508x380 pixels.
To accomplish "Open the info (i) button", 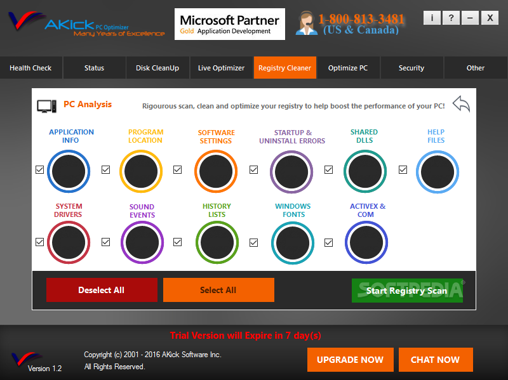I will pyautogui.click(x=432, y=18).
